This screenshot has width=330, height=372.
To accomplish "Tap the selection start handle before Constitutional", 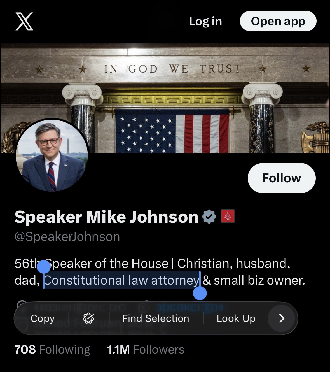I will pos(44,267).
